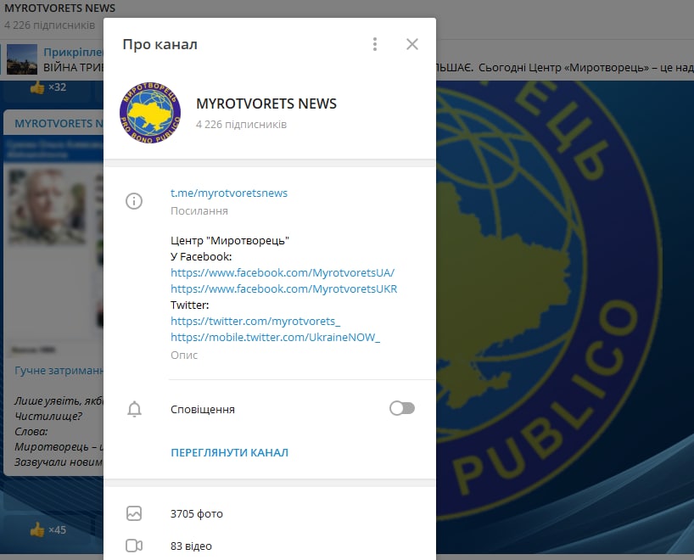694x560 pixels.
Task: Click the Центр "Миротворець" description line
Action: [x=230, y=240]
